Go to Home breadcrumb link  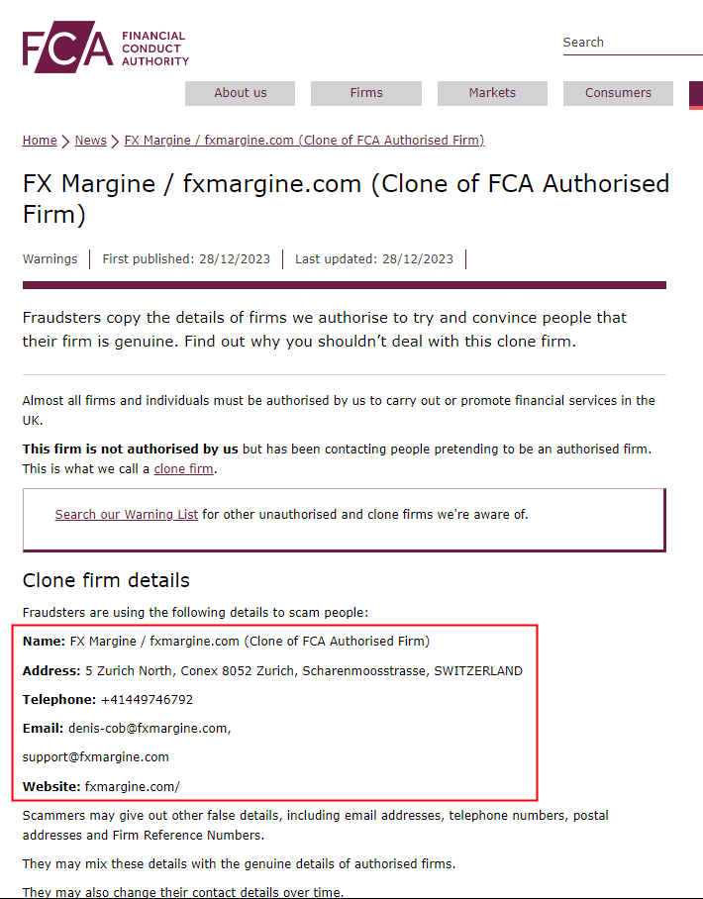pos(40,141)
